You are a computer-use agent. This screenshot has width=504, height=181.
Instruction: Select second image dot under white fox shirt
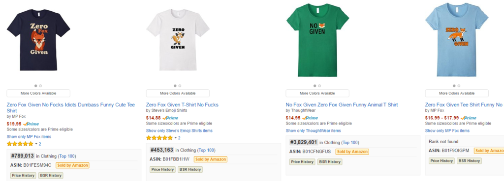[x=180, y=86]
